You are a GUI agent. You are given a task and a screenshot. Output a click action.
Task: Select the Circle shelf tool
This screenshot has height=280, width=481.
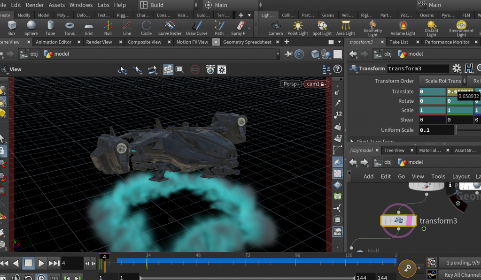point(147,28)
